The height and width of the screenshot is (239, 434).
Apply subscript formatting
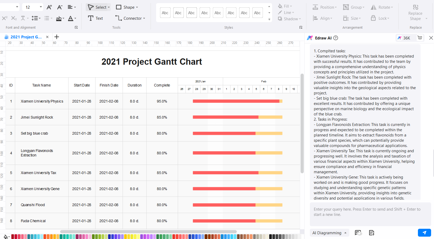pyautogui.click(x=14, y=18)
